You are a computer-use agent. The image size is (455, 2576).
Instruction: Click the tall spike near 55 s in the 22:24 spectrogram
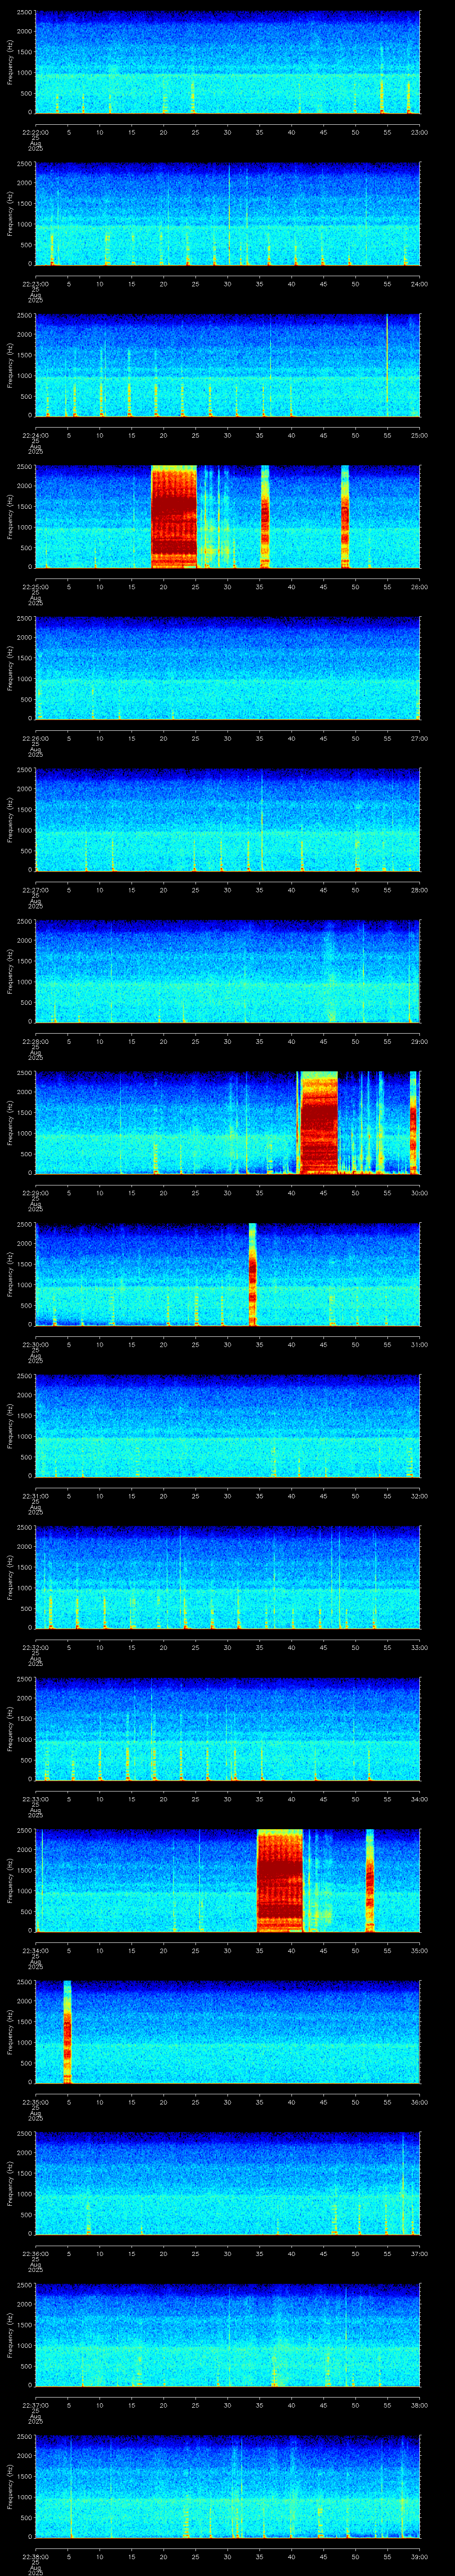387,366
